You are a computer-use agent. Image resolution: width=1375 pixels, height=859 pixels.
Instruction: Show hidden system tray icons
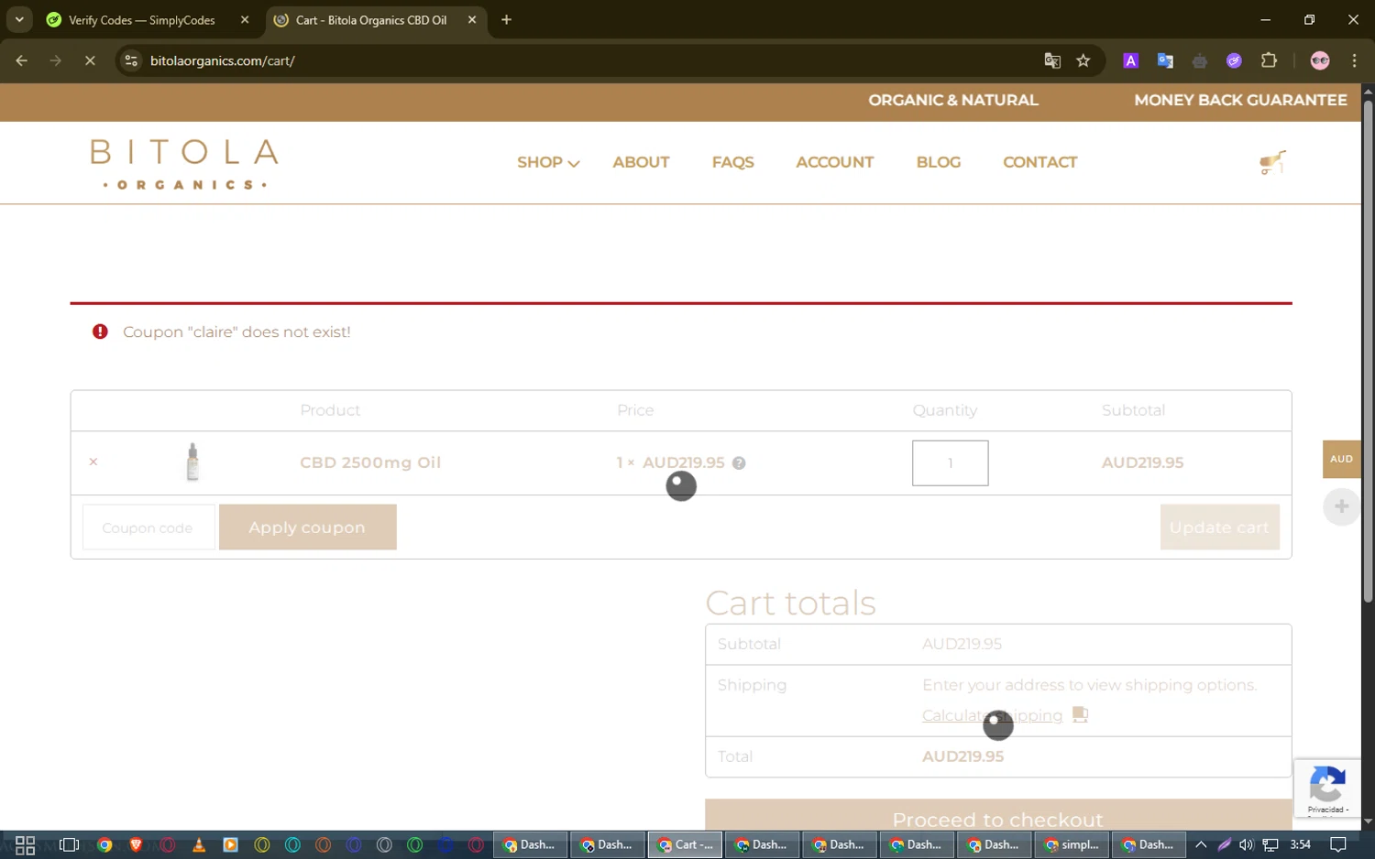(1201, 844)
